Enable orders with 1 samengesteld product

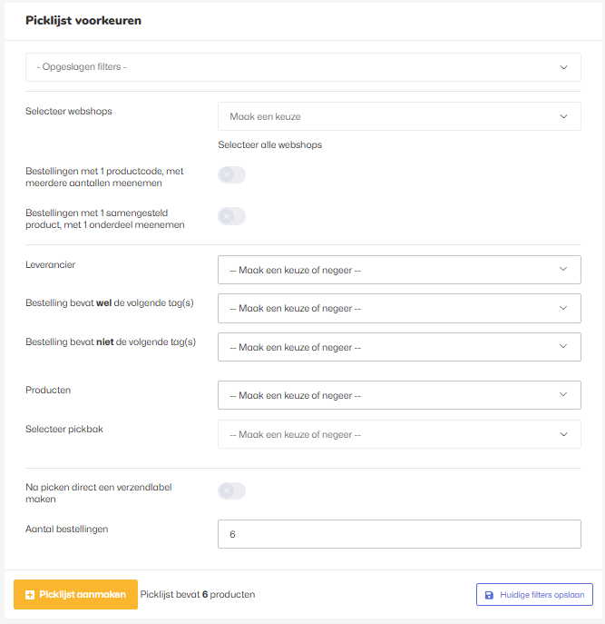pos(231,216)
